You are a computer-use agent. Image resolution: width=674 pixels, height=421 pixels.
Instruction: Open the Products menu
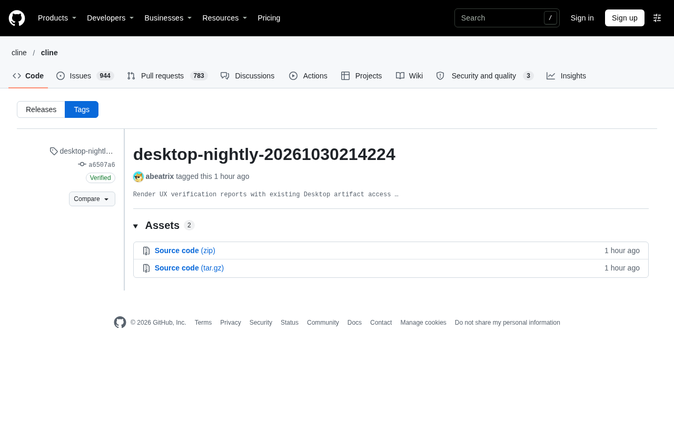click(57, 18)
